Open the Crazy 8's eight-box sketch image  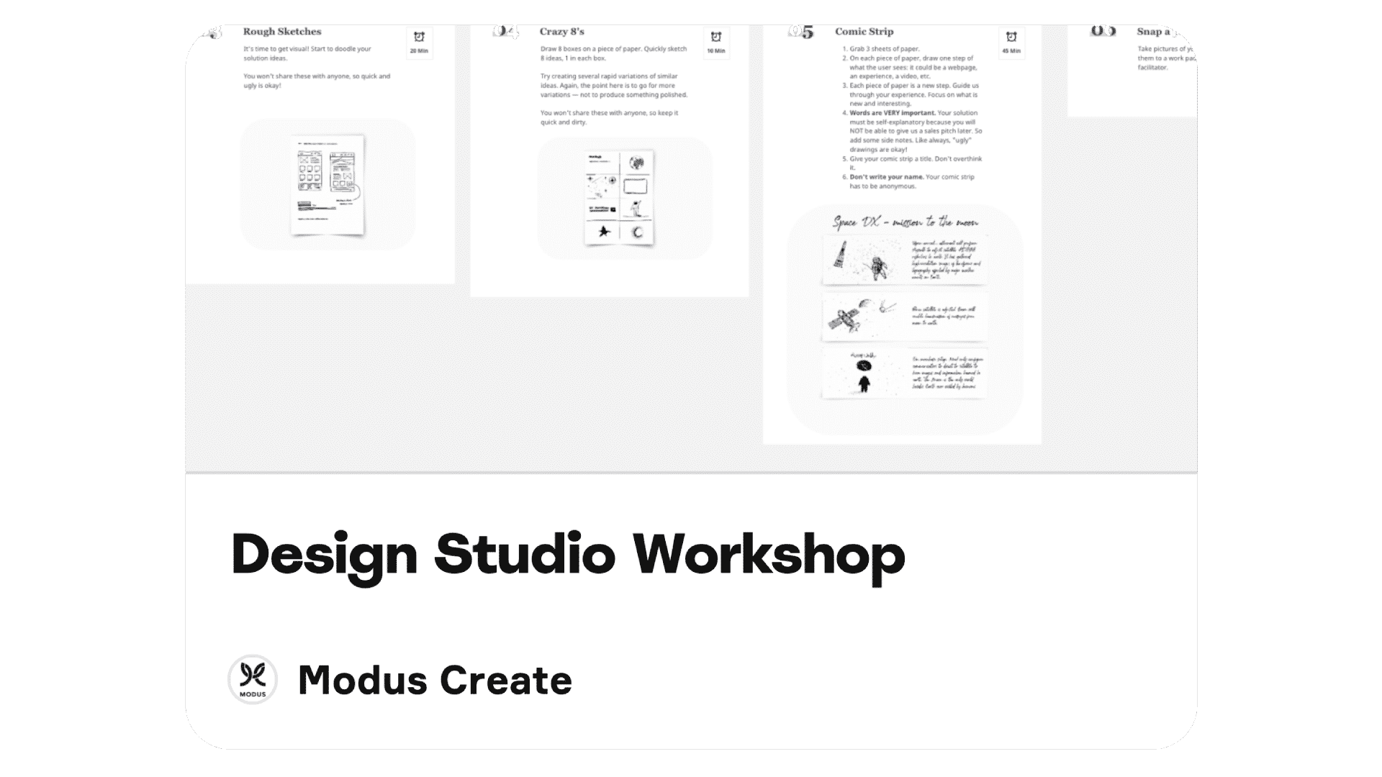[624, 198]
